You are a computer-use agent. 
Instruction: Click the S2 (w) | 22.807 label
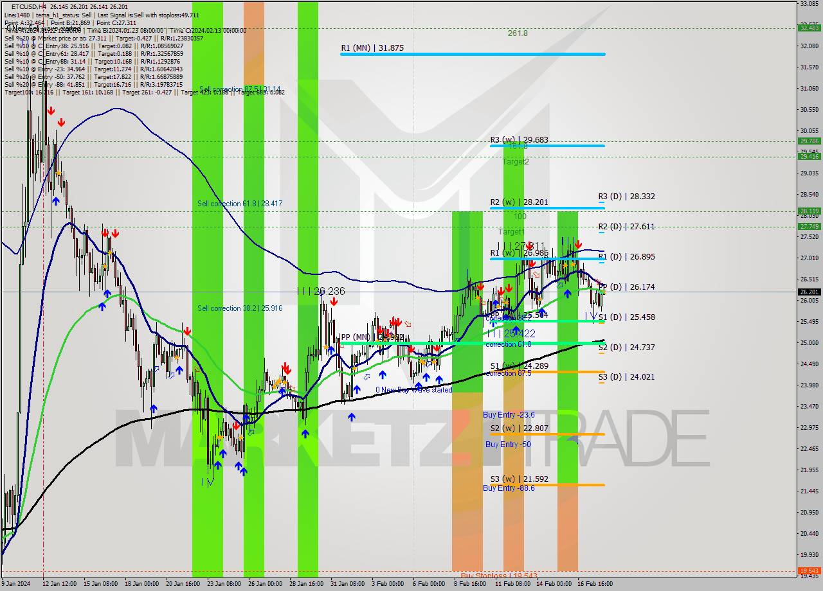[519, 428]
